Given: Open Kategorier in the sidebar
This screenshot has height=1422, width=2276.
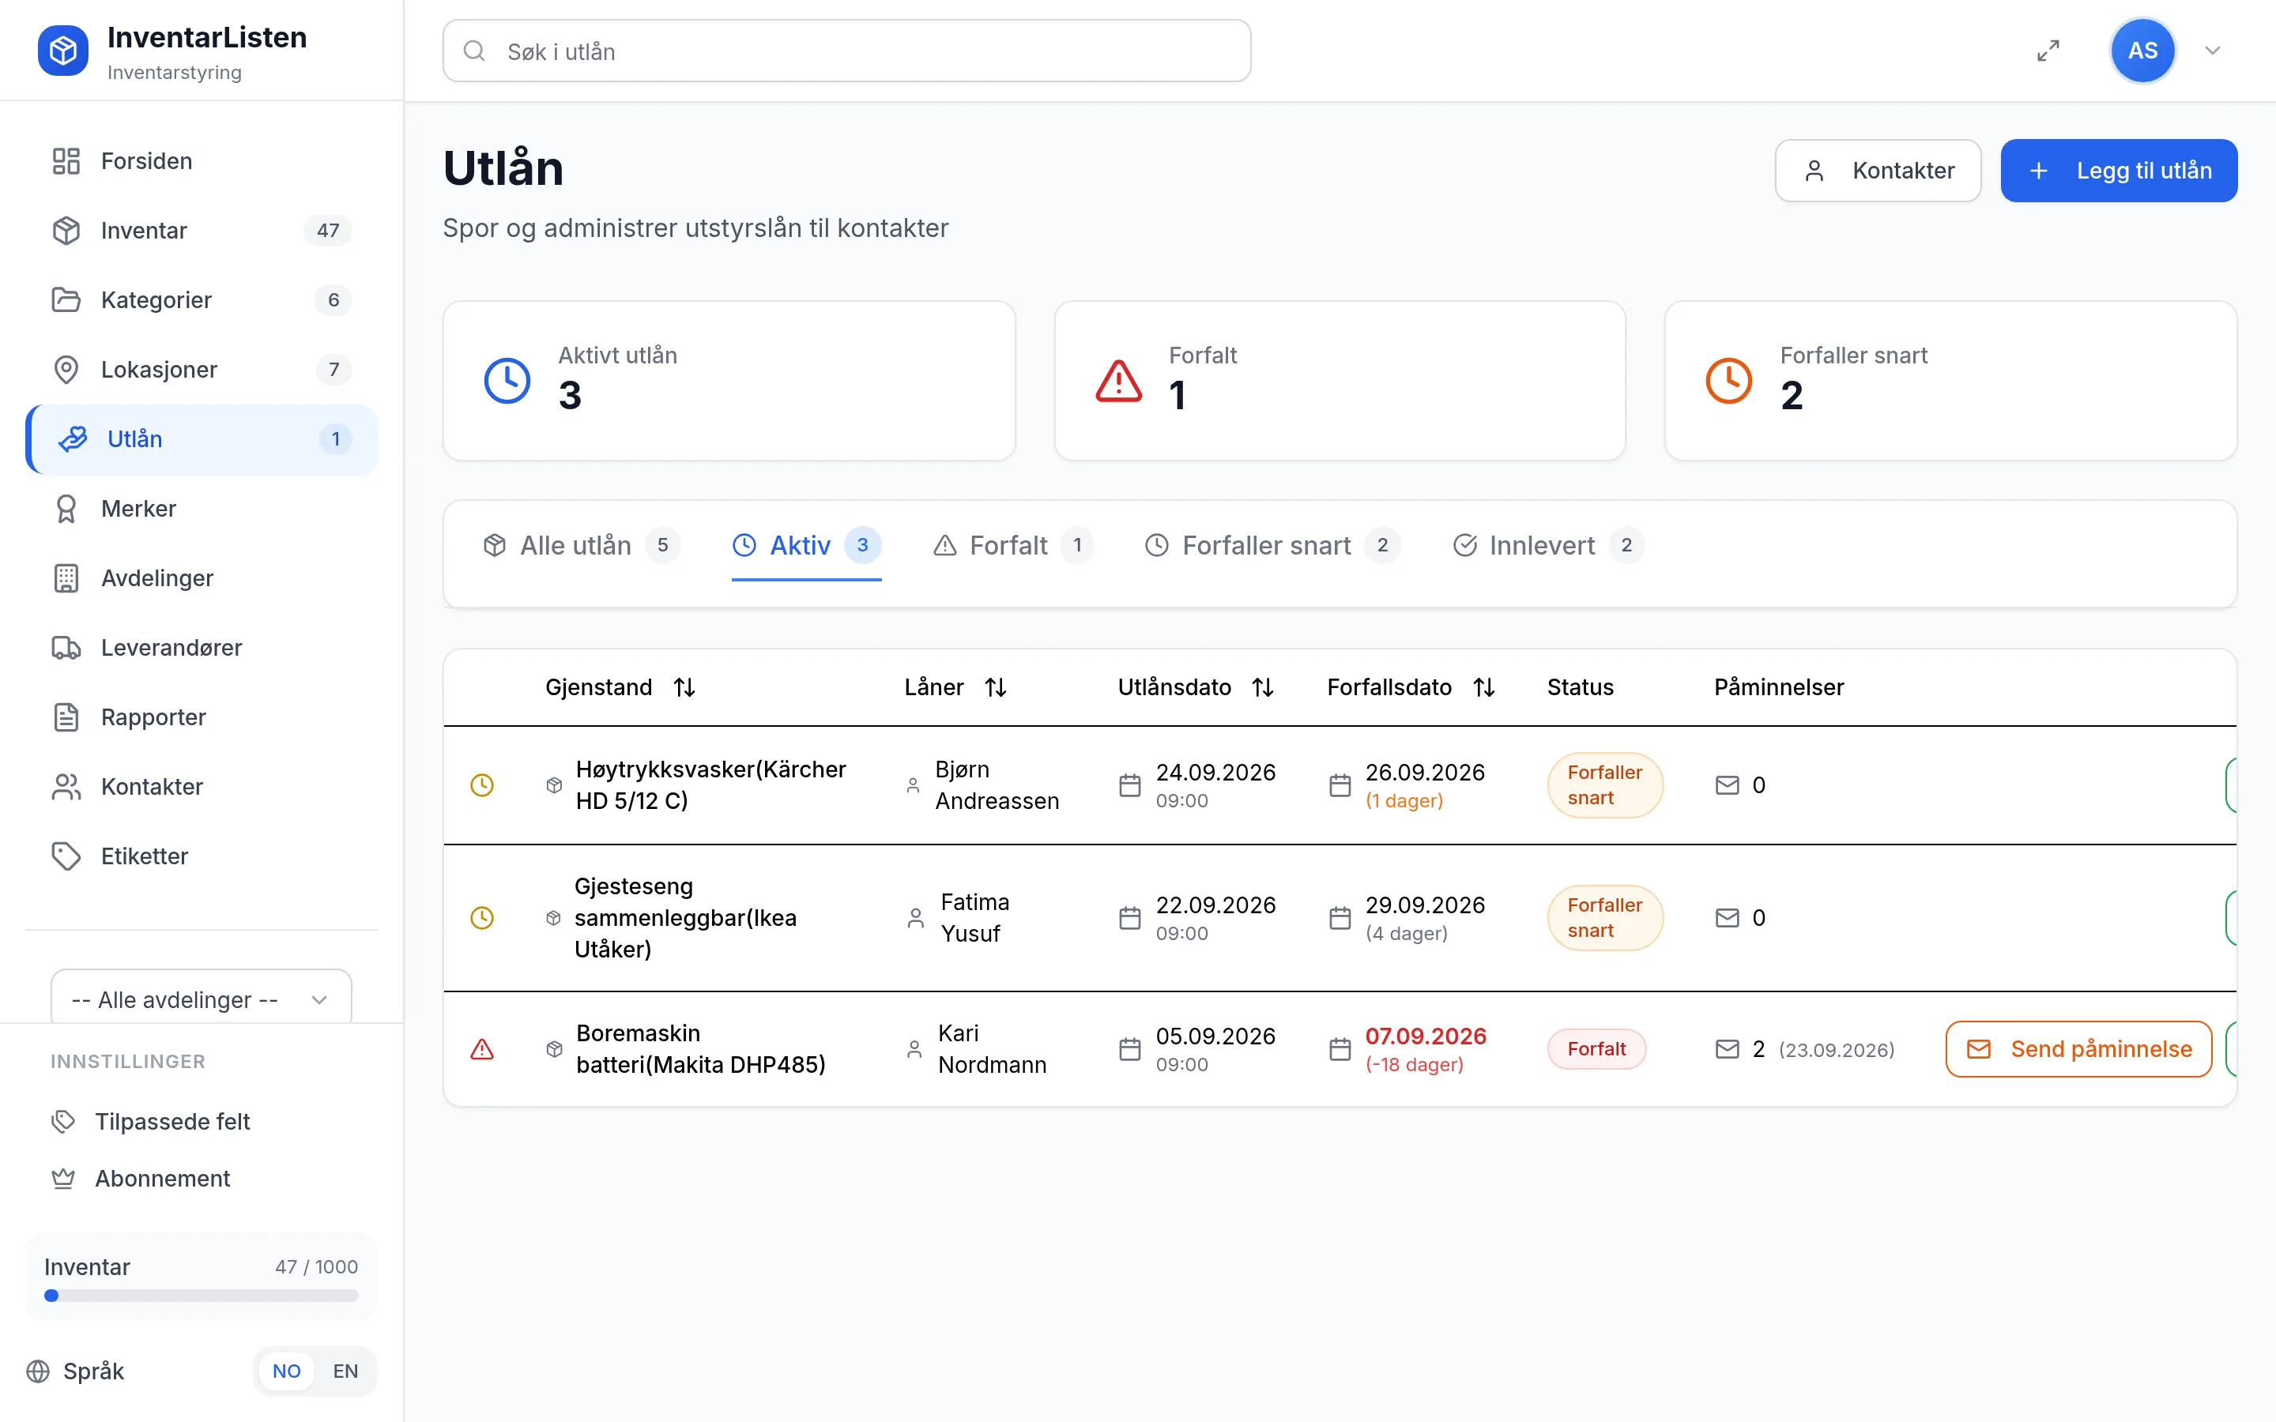Looking at the screenshot, I should pos(202,300).
